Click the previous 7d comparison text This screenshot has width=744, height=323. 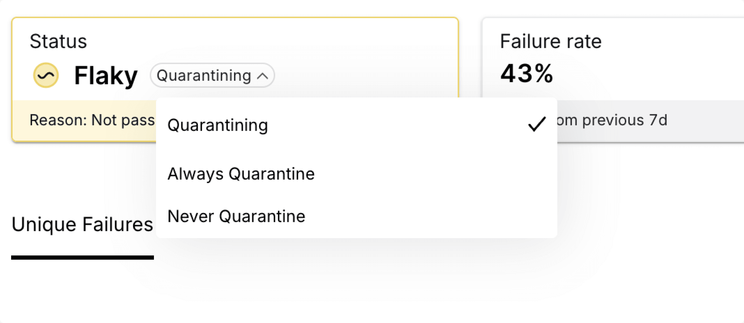coord(612,120)
